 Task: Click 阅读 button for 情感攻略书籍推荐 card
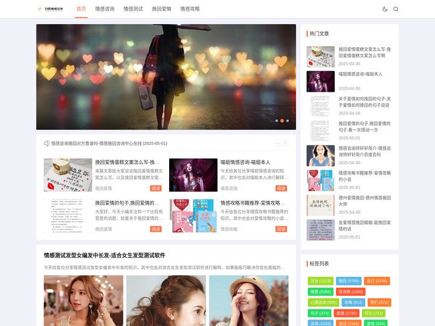(x=282, y=229)
